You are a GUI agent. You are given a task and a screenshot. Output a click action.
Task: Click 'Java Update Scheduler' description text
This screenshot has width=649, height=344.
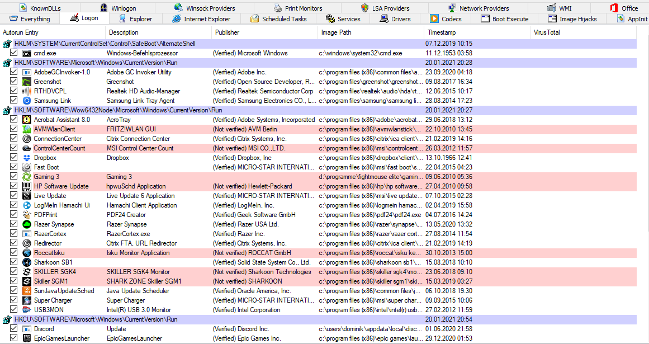click(138, 291)
